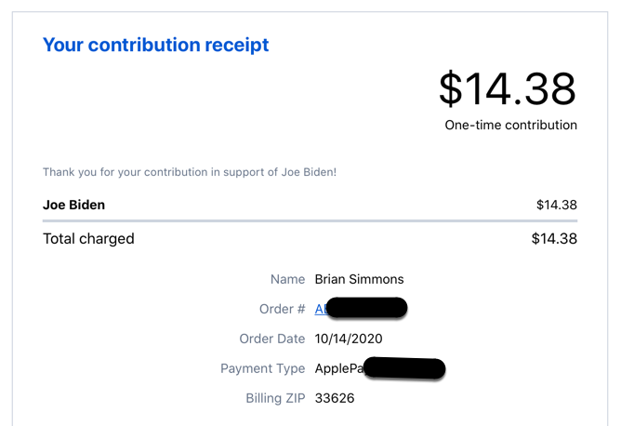This screenshot has width=621, height=426.
Task: Click the 'Payment Type' field label
Action: point(262,368)
